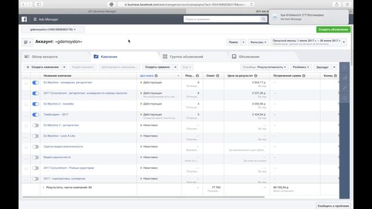This screenshot has height=209, width=372.
Task: Click the page reload icon in address bar
Action: click(x=252, y=4)
